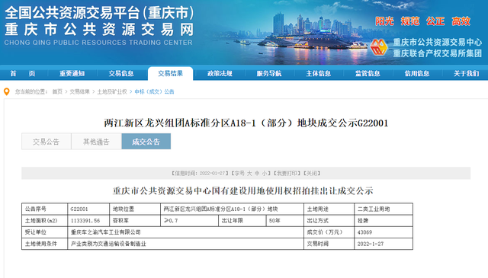Click the site title 重庆市公共资源交易网
Screen dimensions: 488x278
99,30
